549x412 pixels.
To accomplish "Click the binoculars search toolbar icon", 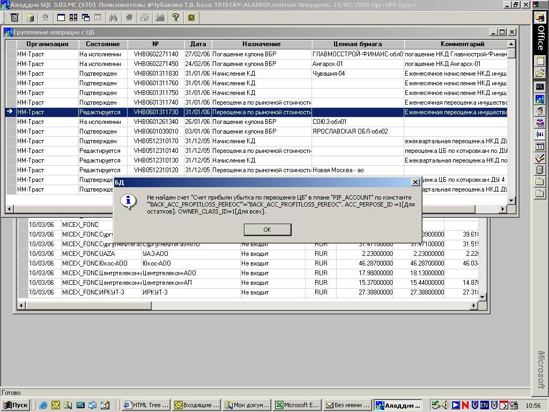I will point(114,18).
